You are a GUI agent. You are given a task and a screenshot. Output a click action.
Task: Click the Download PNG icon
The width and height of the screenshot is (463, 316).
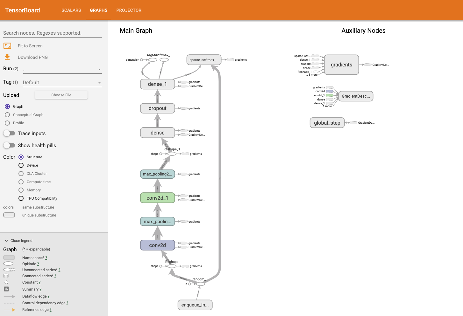tap(7, 57)
